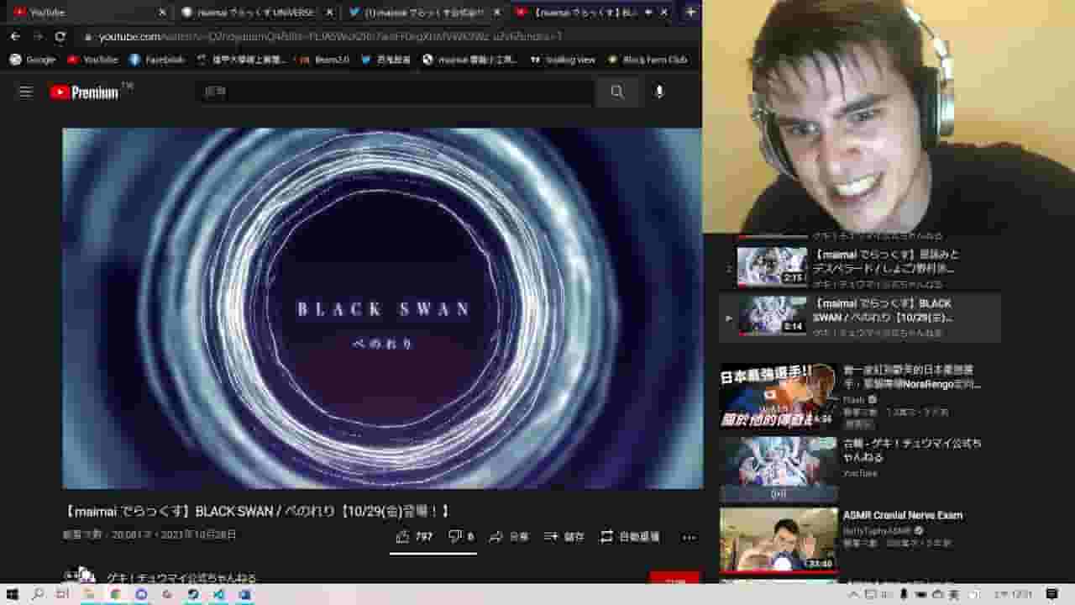Open Steam from the taskbar
Viewport: 1075px width, 605px height.
(192, 594)
